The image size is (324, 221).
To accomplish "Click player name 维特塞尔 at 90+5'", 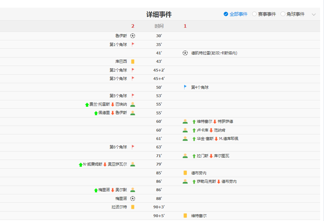I will [x=199, y=216].
